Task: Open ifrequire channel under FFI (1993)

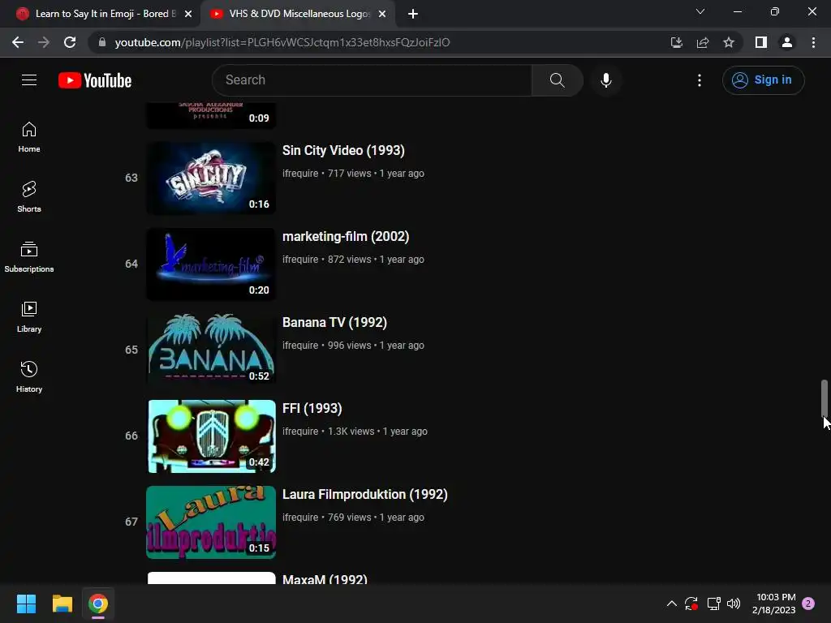Action: click(300, 432)
